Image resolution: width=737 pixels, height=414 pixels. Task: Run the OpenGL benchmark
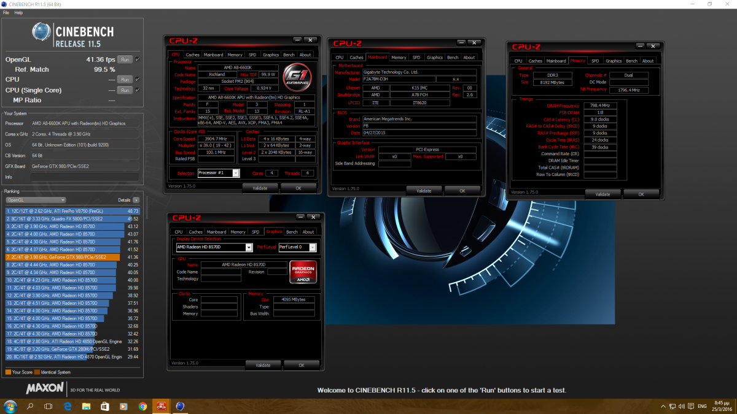[x=125, y=59]
